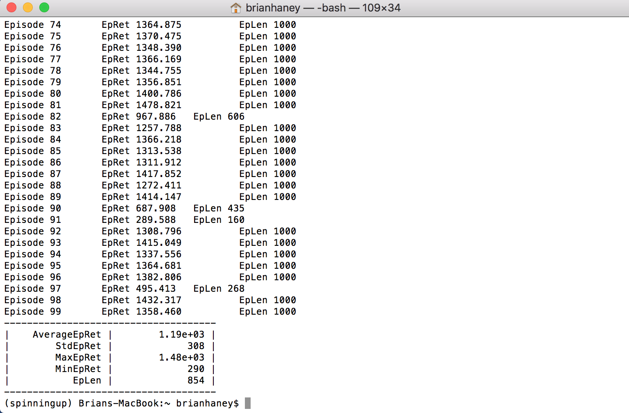Select the value 'EpRet 1366.169'

(x=142, y=59)
